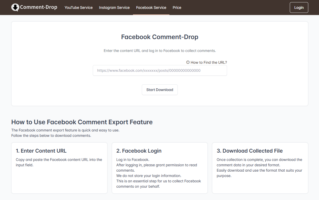The height and width of the screenshot is (200, 319).
Task: Select the Facebook Service menu item
Action: click(151, 7)
